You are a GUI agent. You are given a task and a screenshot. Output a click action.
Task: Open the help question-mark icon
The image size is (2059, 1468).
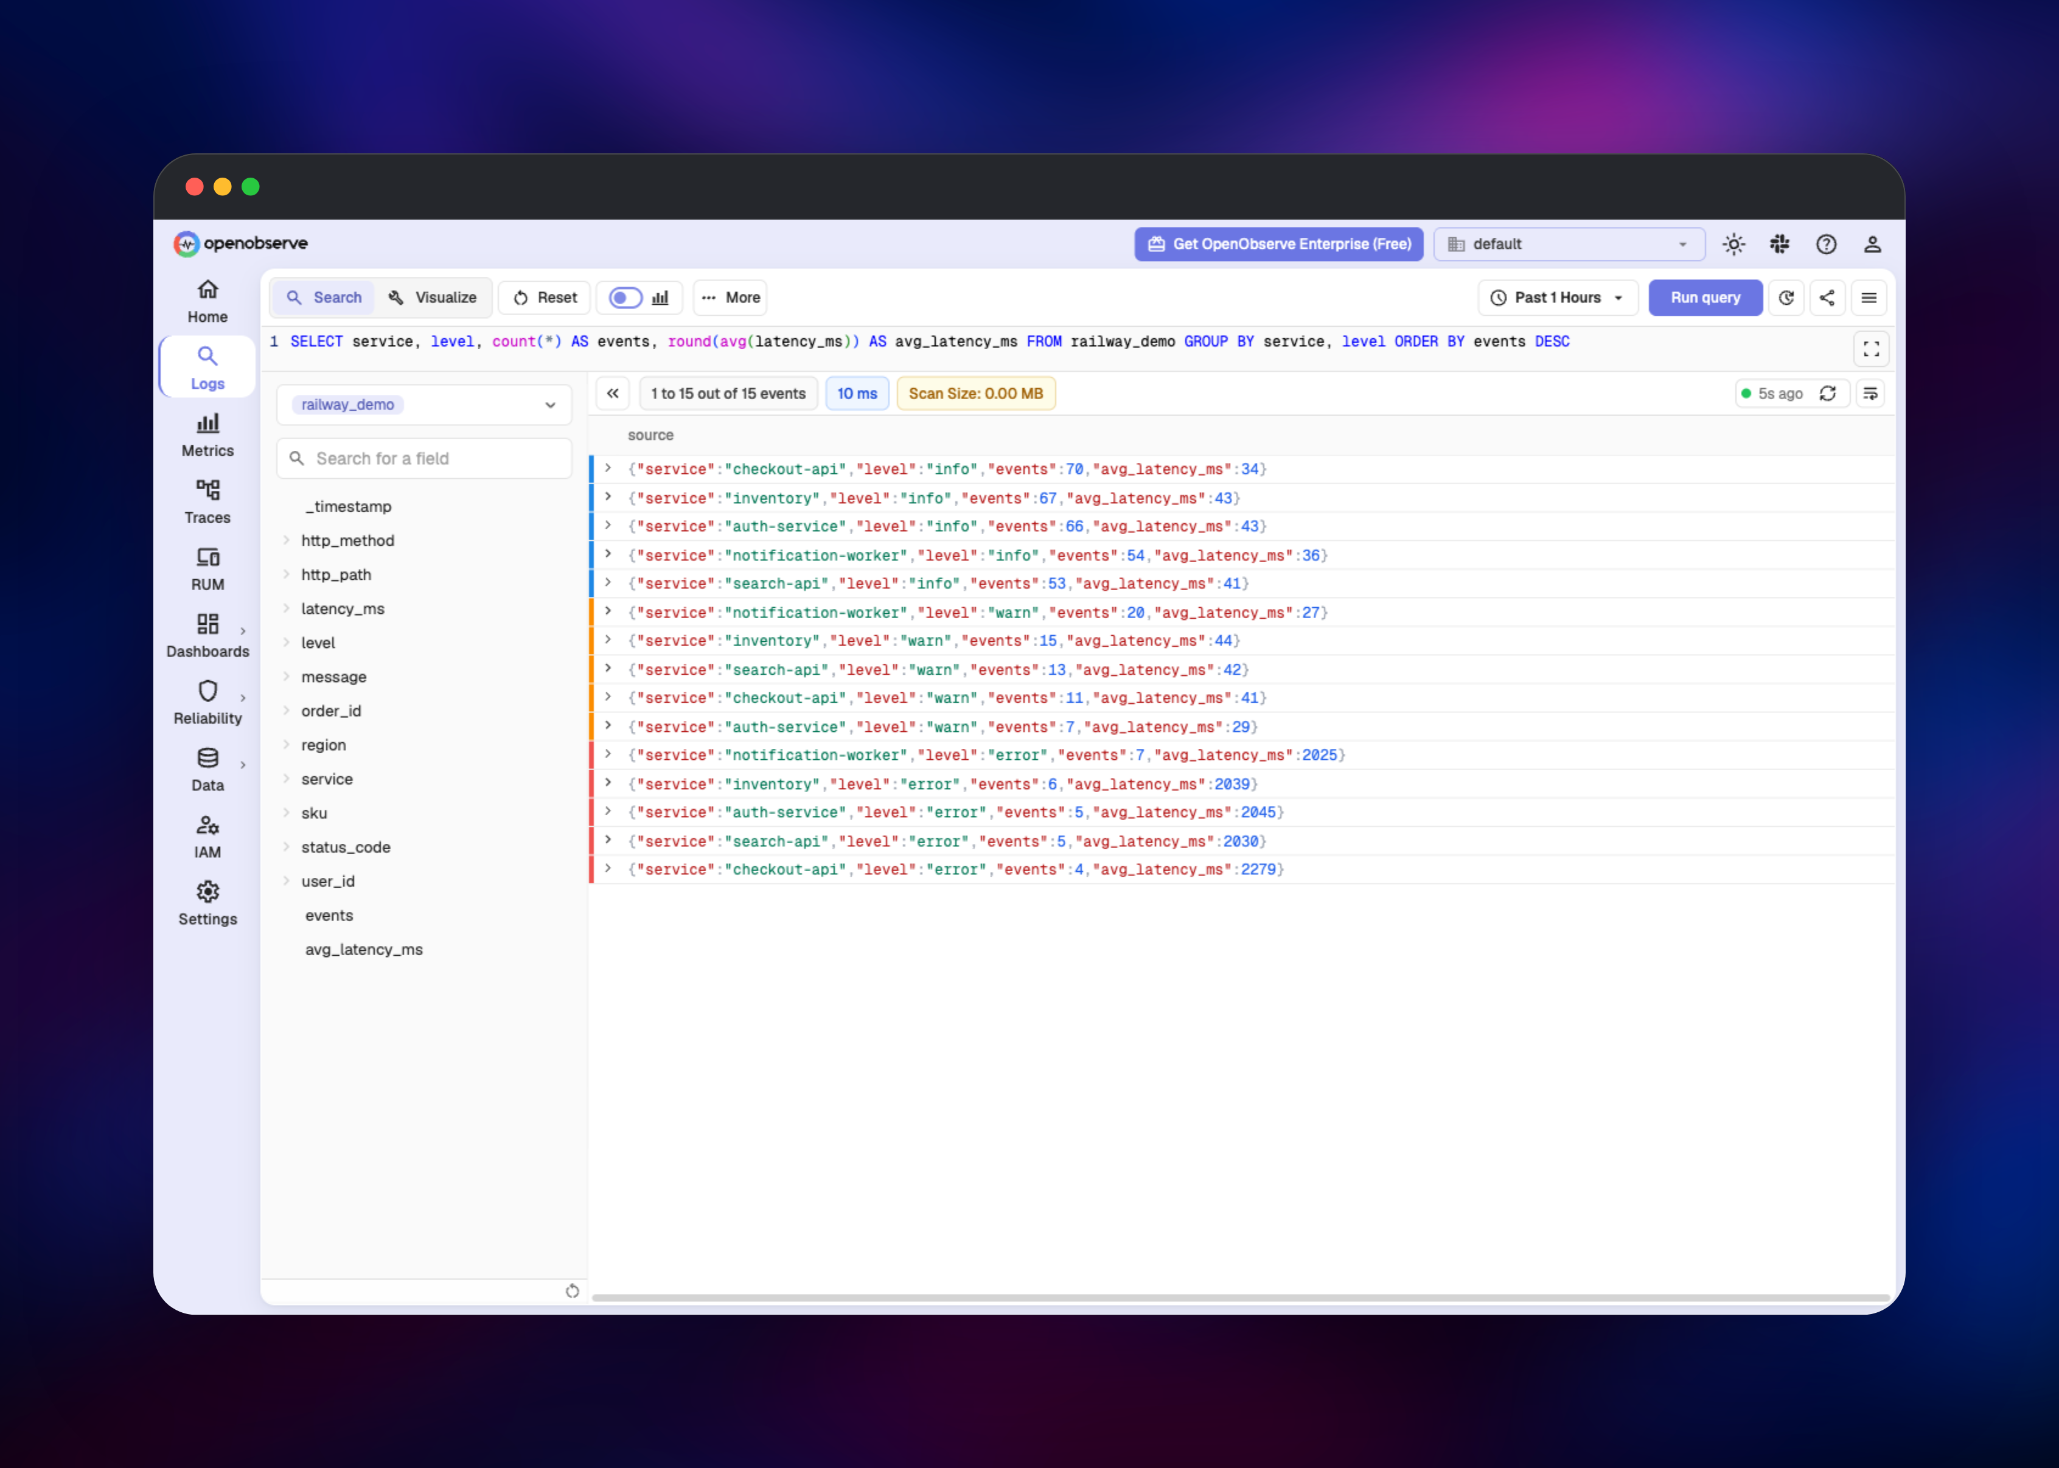tap(1826, 244)
